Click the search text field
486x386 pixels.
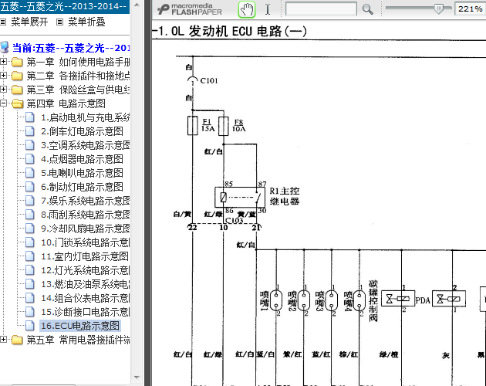click(321, 9)
